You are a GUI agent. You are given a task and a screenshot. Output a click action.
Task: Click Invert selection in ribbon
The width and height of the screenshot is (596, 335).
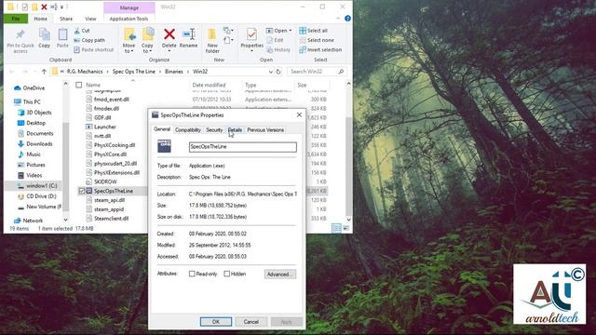coord(320,49)
